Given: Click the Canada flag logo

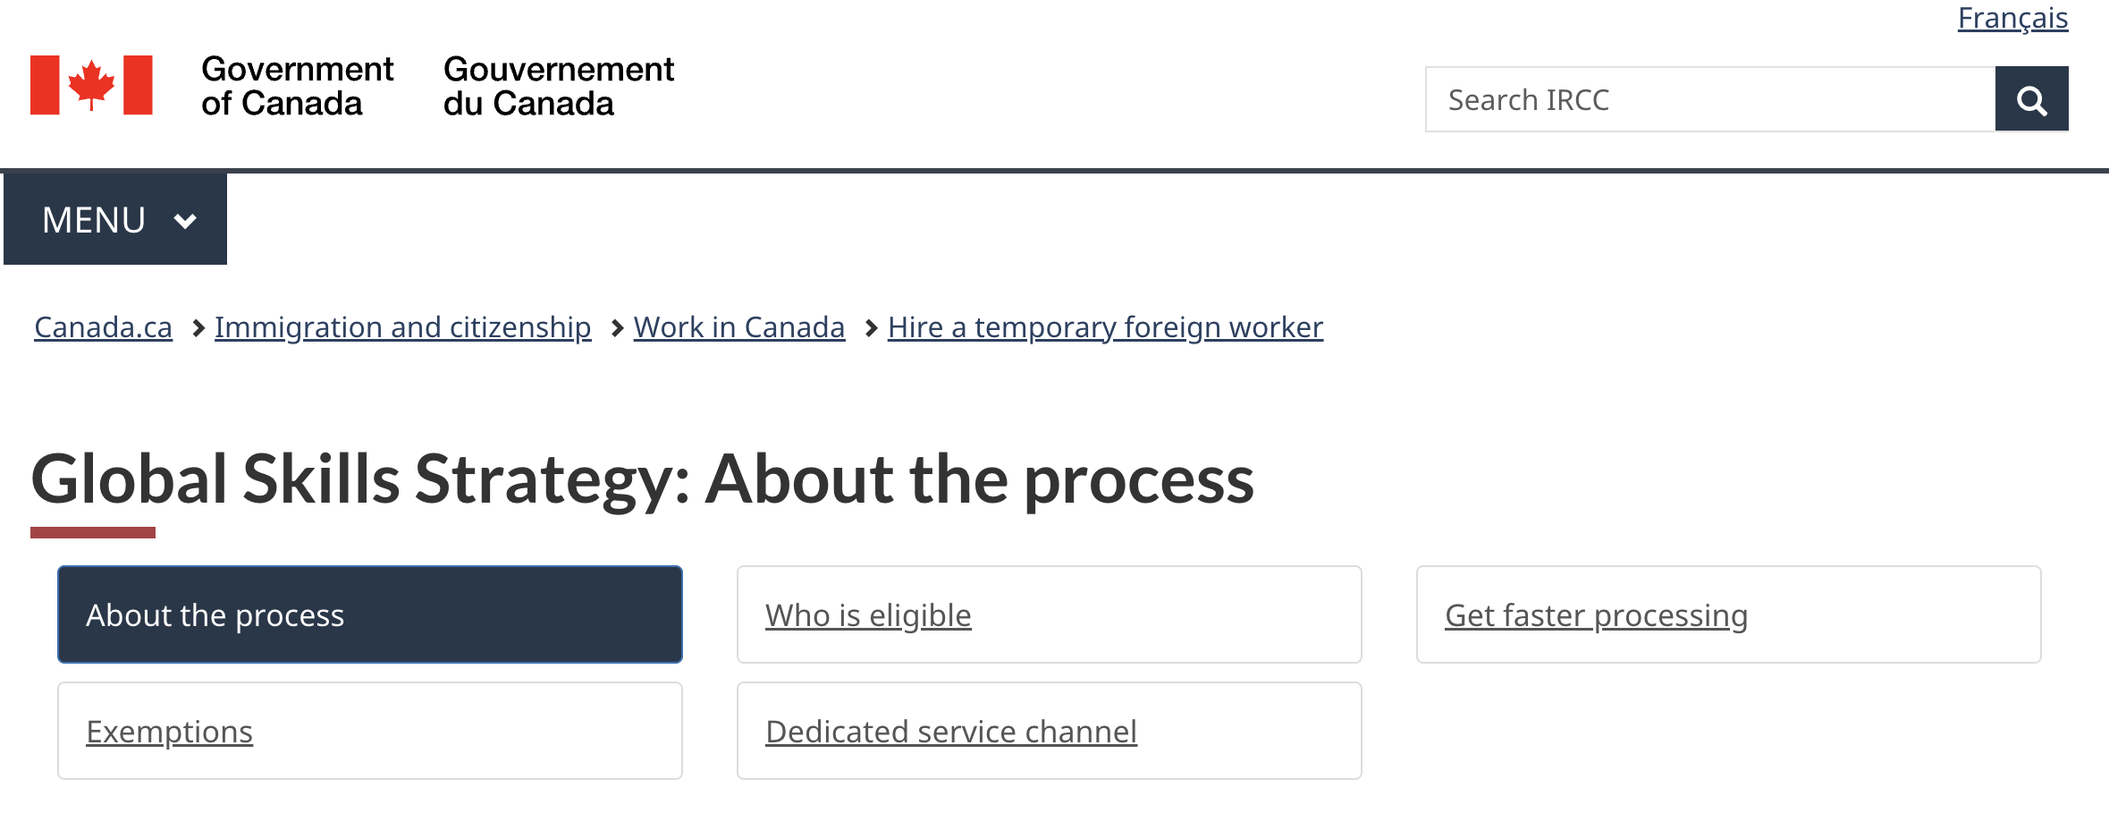Looking at the screenshot, I should pyautogui.click(x=91, y=85).
